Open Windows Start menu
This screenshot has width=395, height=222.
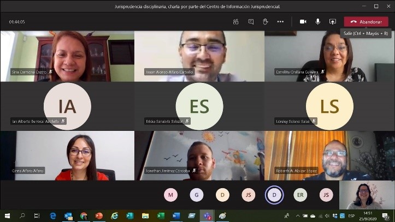pyautogui.click(x=7, y=215)
